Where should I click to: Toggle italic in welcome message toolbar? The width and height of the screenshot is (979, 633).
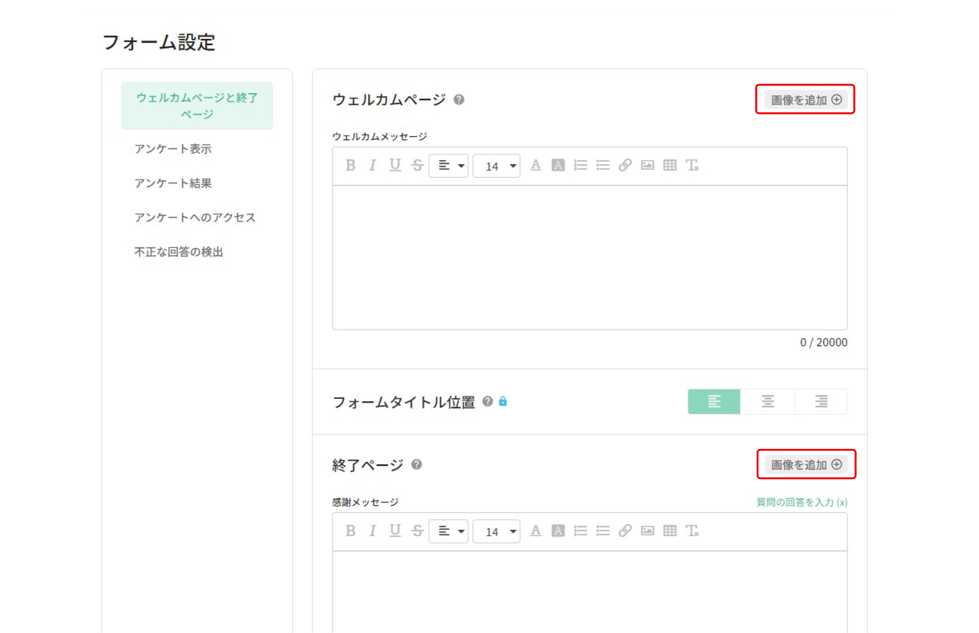tap(372, 166)
